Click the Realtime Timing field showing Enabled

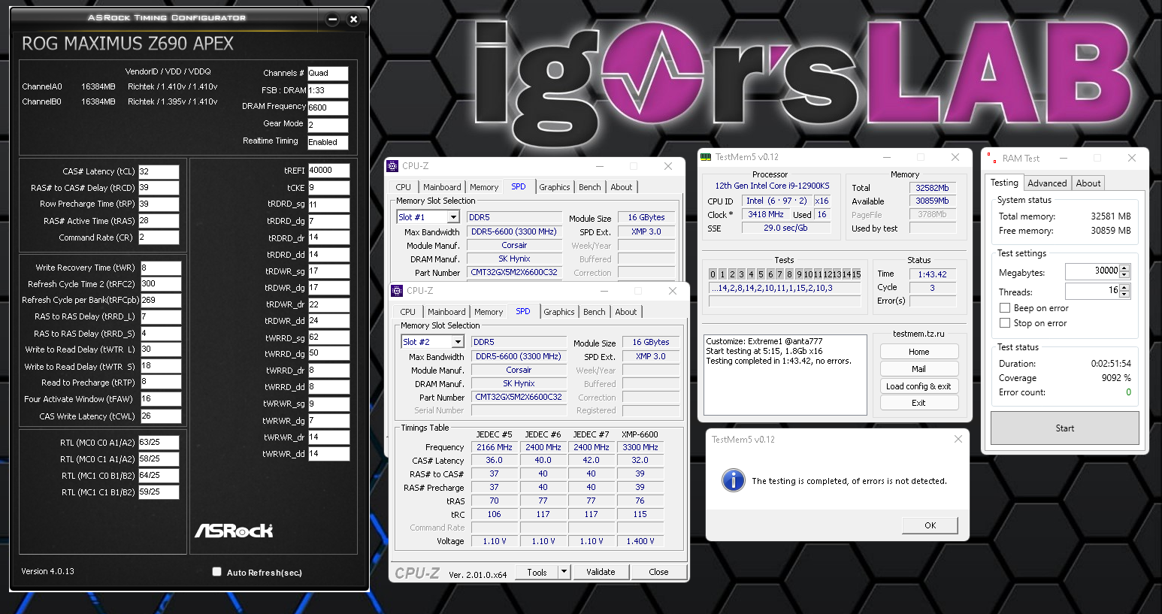[x=328, y=142]
